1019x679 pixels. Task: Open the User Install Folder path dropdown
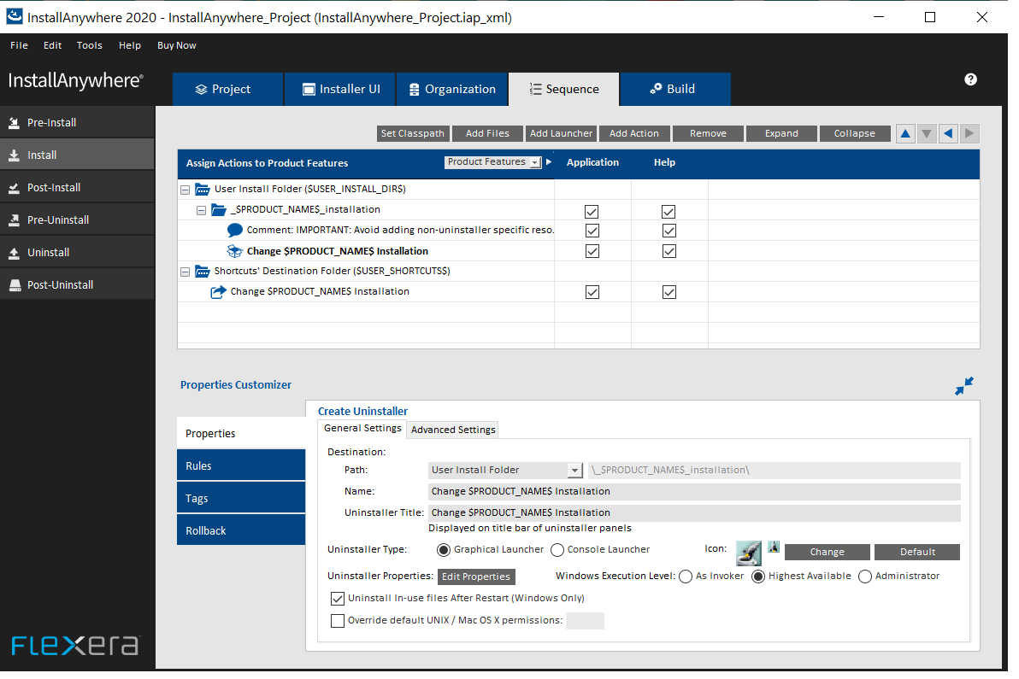[505, 470]
